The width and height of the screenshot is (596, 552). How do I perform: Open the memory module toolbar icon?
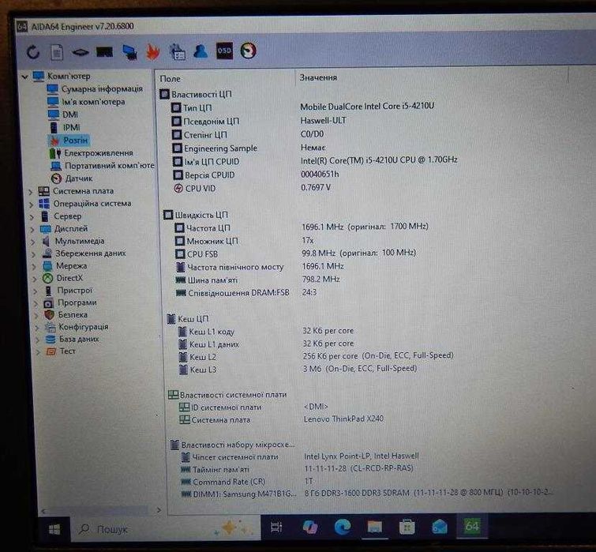[81, 52]
